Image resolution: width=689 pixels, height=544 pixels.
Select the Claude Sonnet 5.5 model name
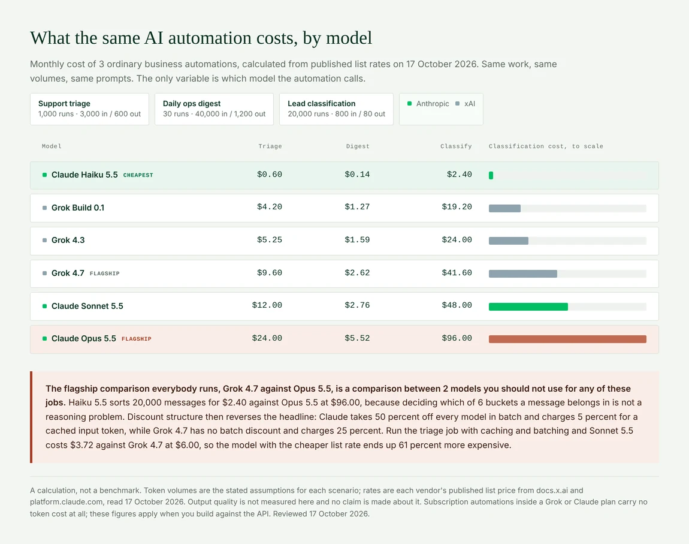(x=87, y=306)
